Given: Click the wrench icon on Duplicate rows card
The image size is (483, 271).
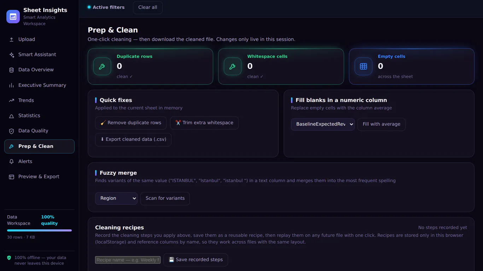Looking at the screenshot, I should pyautogui.click(x=102, y=66).
